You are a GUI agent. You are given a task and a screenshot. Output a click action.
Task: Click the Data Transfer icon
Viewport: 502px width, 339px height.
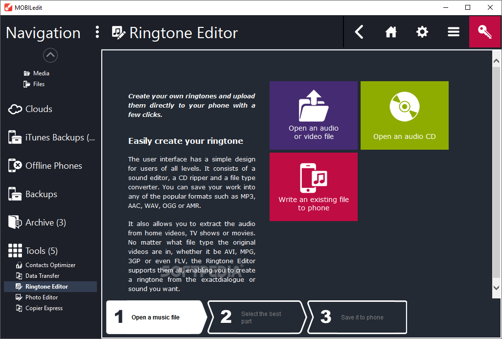19,276
